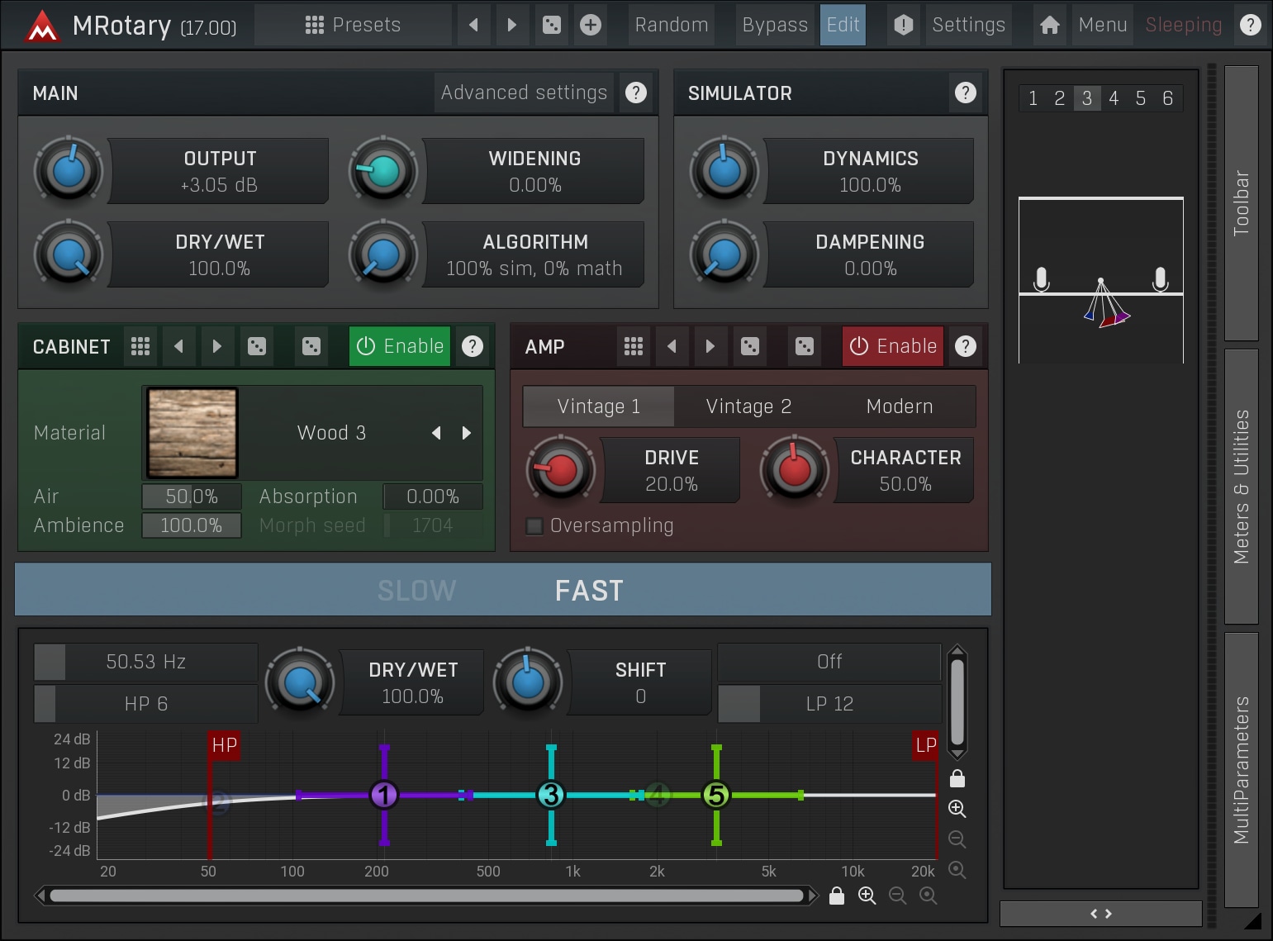Click the Simulator help question mark
Viewport: 1273px width, 941px height.
[x=965, y=93]
